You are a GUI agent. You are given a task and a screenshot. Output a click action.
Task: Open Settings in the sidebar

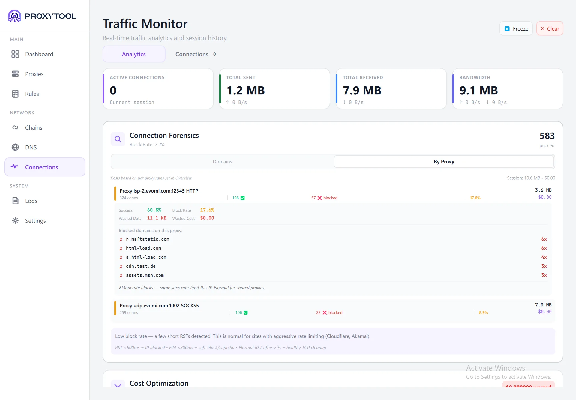click(45, 220)
